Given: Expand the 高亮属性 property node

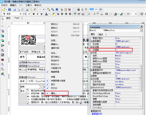Looking at the screenshot, I should pos(92,41).
